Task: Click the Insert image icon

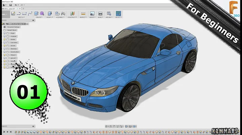Action: [x=92, y=13]
